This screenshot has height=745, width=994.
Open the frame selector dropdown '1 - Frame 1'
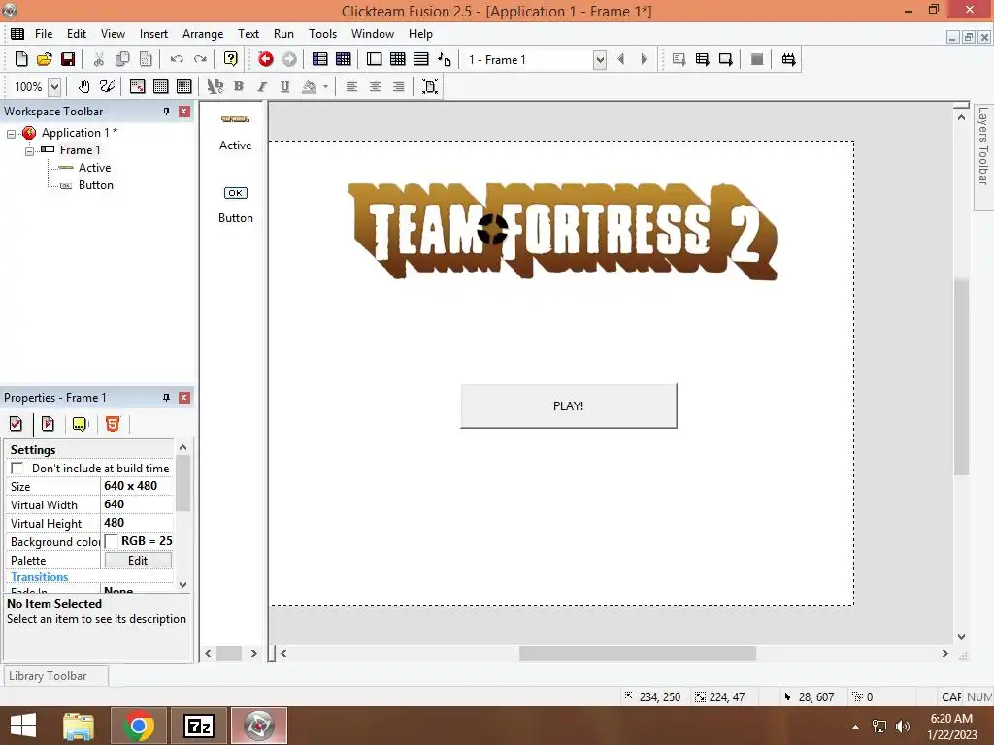tap(600, 59)
